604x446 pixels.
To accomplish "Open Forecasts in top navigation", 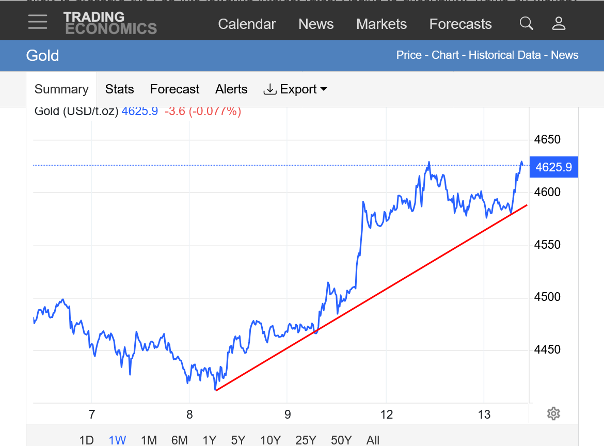I will 460,24.
